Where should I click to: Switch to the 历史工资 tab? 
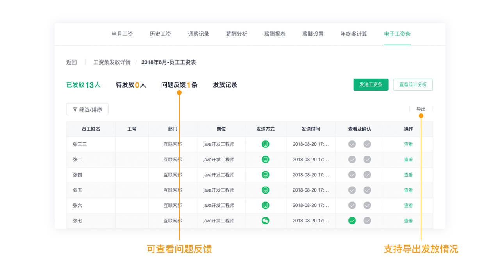click(161, 34)
